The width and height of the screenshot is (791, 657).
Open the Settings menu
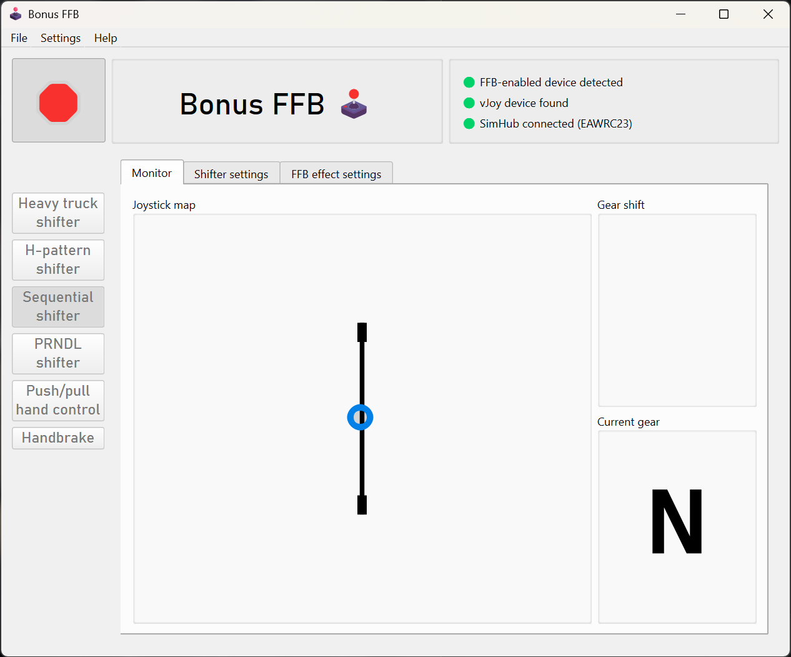pyautogui.click(x=61, y=38)
